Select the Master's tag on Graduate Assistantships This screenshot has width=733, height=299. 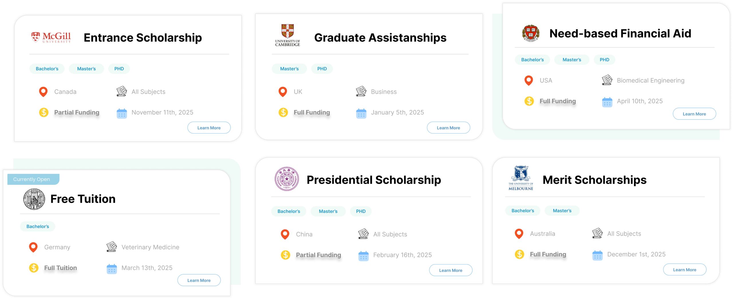289,69
